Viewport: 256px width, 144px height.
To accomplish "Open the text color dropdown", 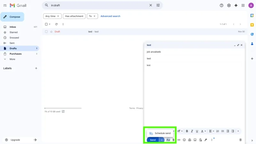I will 203,131.
